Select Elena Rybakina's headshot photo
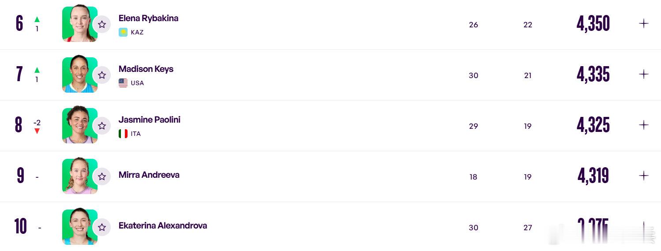 79,24
